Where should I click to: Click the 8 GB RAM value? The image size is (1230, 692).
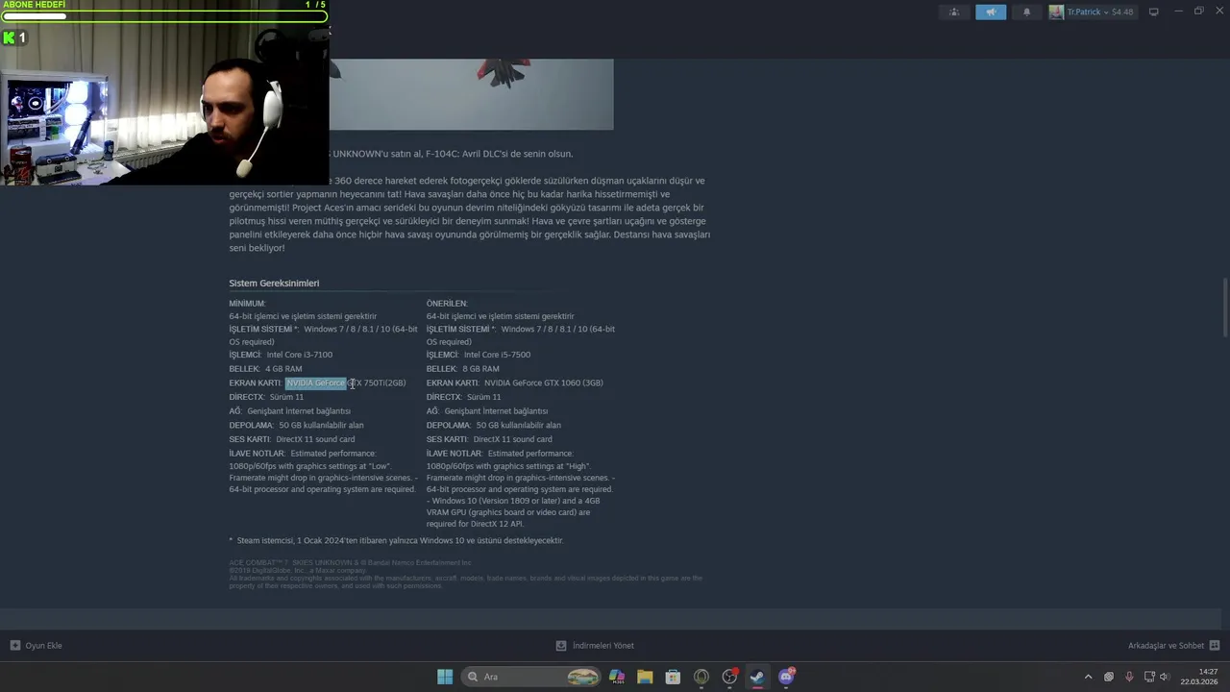pyautogui.click(x=480, y=369)
